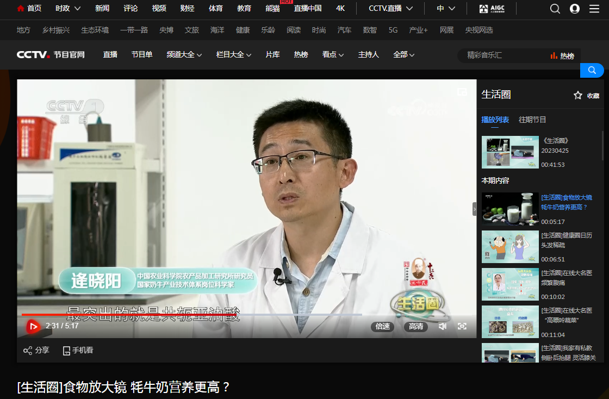Click the phone icon 手机看
This screenshot has width=609, height=399.
click(x=66, y=351)
